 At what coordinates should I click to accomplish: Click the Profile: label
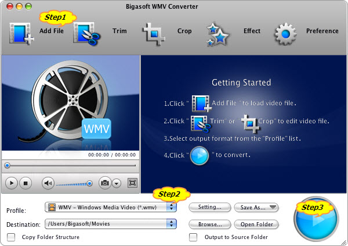[x=16, y=211]
